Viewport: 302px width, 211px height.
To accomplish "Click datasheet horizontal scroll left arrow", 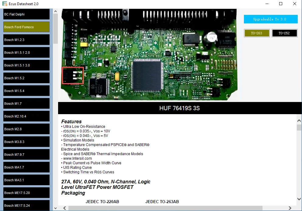I will [x=65, y=208].
